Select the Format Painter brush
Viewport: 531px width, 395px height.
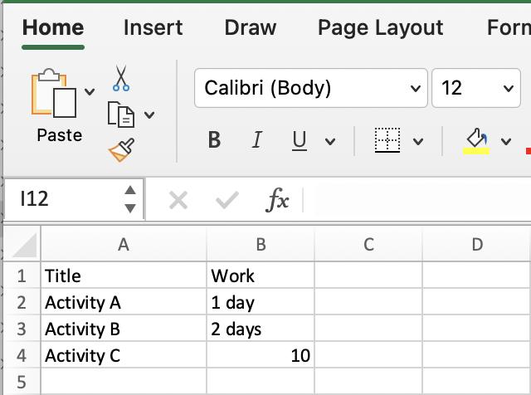tap(121, 150)
